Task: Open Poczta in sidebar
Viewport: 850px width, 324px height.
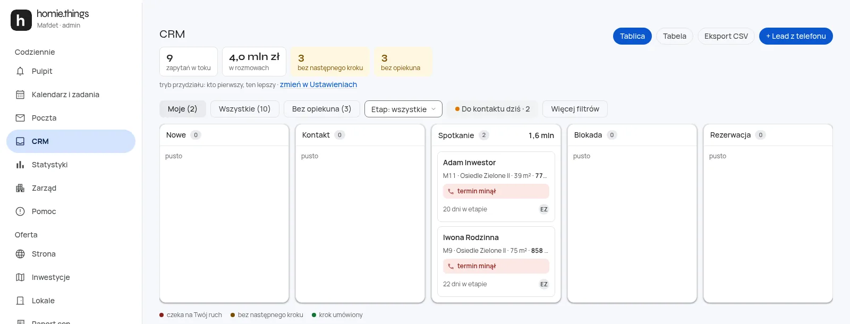Action: (x=71, y=118)
